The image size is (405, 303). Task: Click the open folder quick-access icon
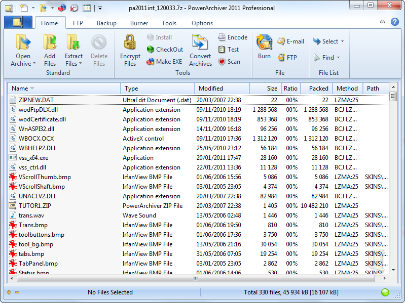[x=43, y=8]
